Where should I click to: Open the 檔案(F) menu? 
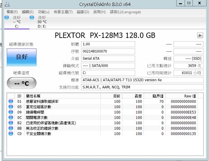(x=12, y=12)
